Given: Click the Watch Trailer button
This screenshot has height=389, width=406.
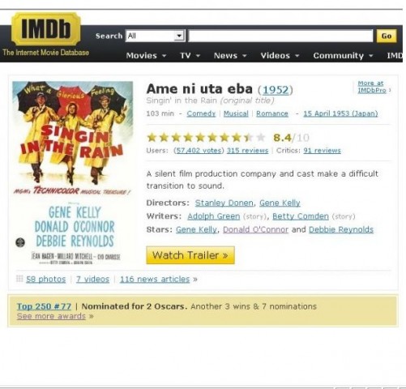Looking at the screenshot, I should [x=190, y=255].
